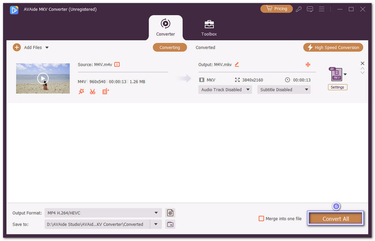Click the scissors cut tool
Image resolution: width=375 pixels, height=241 pixels.
pyautogui.click(x=93, y=91)
